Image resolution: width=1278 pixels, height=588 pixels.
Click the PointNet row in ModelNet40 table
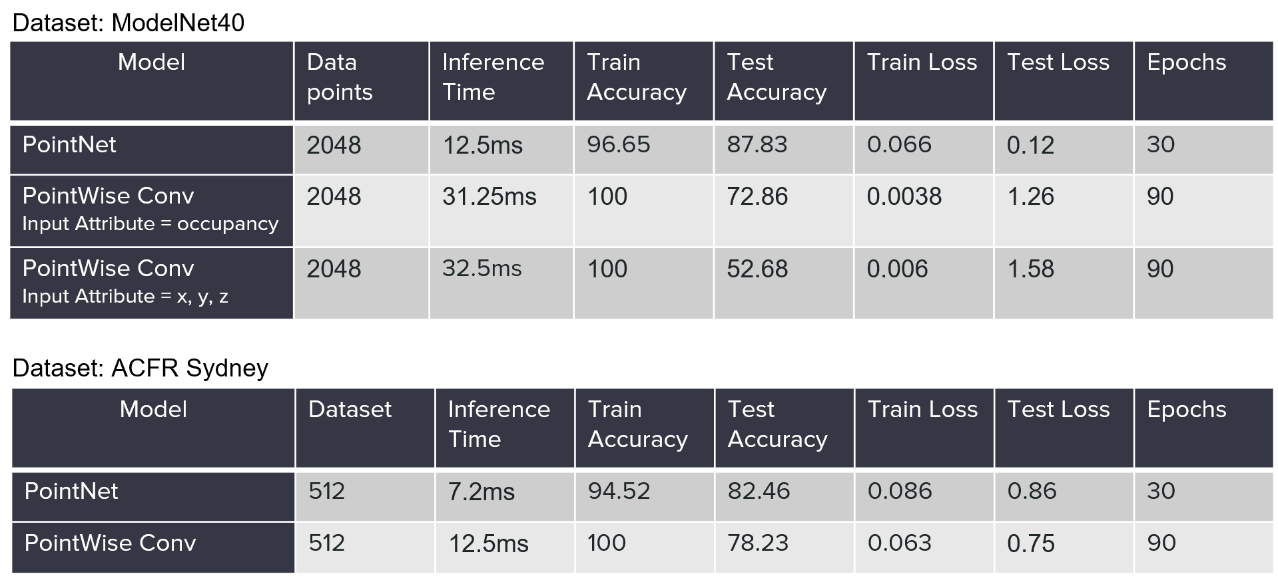(69, 145)
